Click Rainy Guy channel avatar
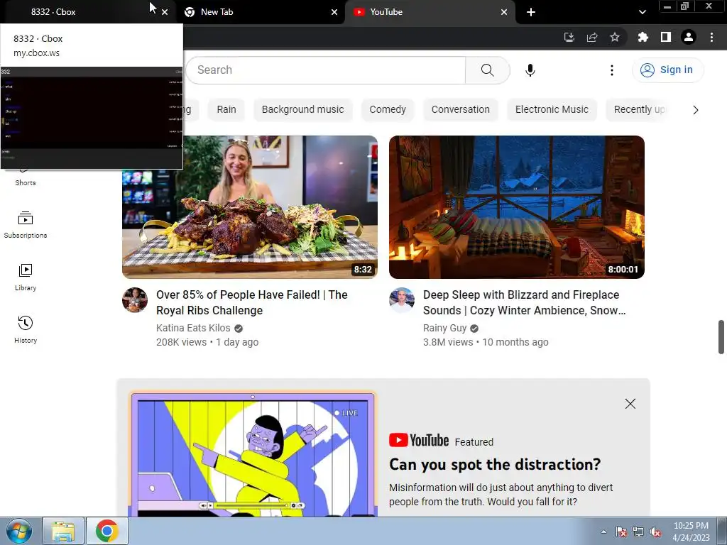This screenshot has height=545, width=727. (x=402, y=300)
